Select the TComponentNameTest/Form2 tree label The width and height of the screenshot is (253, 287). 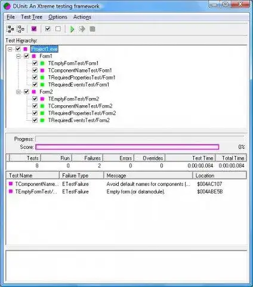(80, 106)
